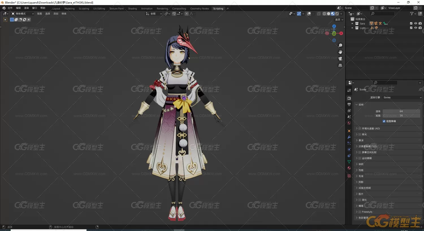Open the viewport 视图 View menu

[40, 14]
